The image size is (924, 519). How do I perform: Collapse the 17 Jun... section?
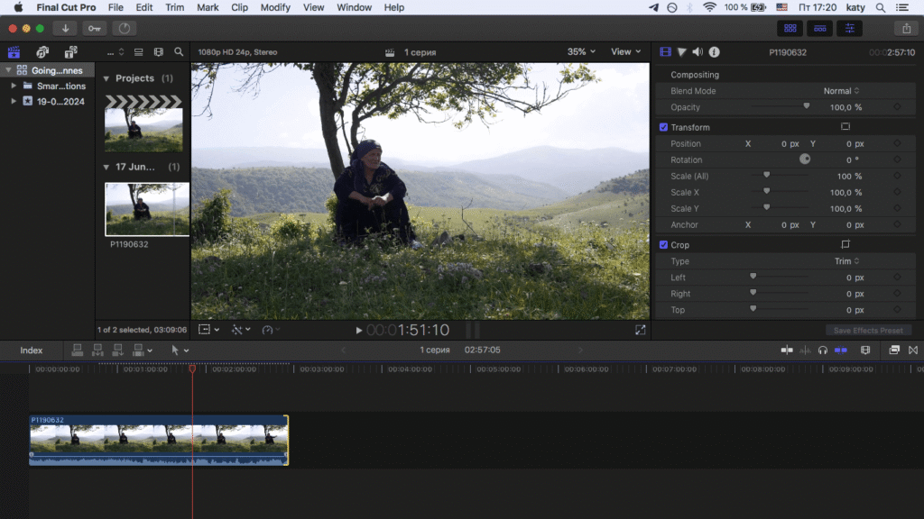(106, 167)
